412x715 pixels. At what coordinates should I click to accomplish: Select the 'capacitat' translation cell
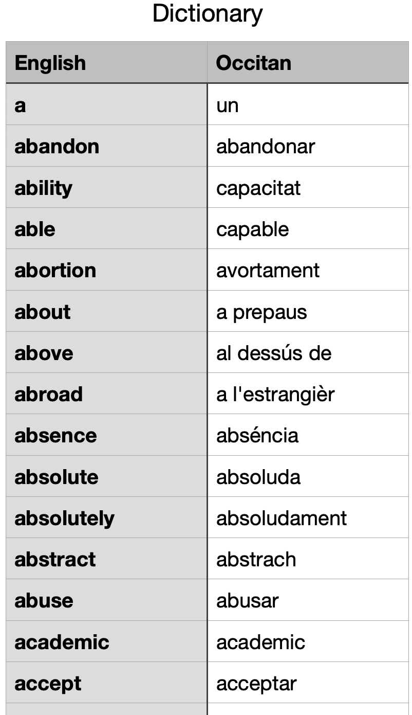[258, 188]
